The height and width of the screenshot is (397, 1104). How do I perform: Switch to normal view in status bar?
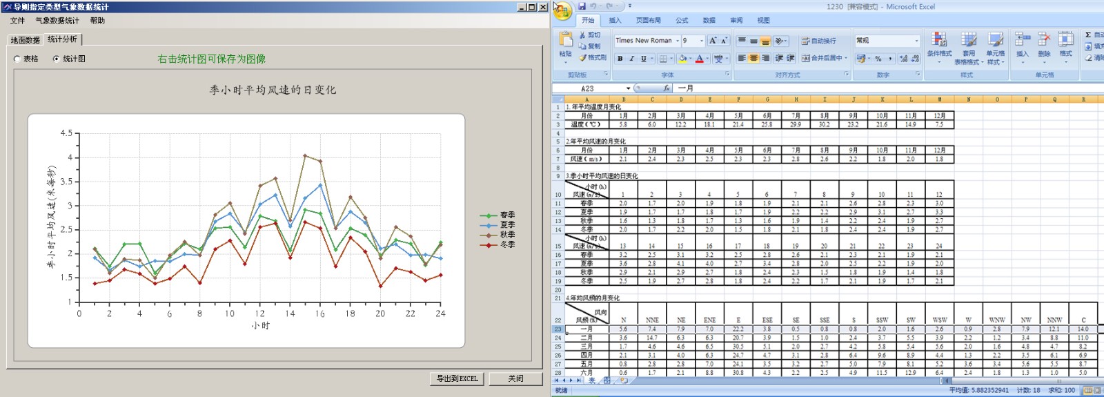coord(1088,390)
